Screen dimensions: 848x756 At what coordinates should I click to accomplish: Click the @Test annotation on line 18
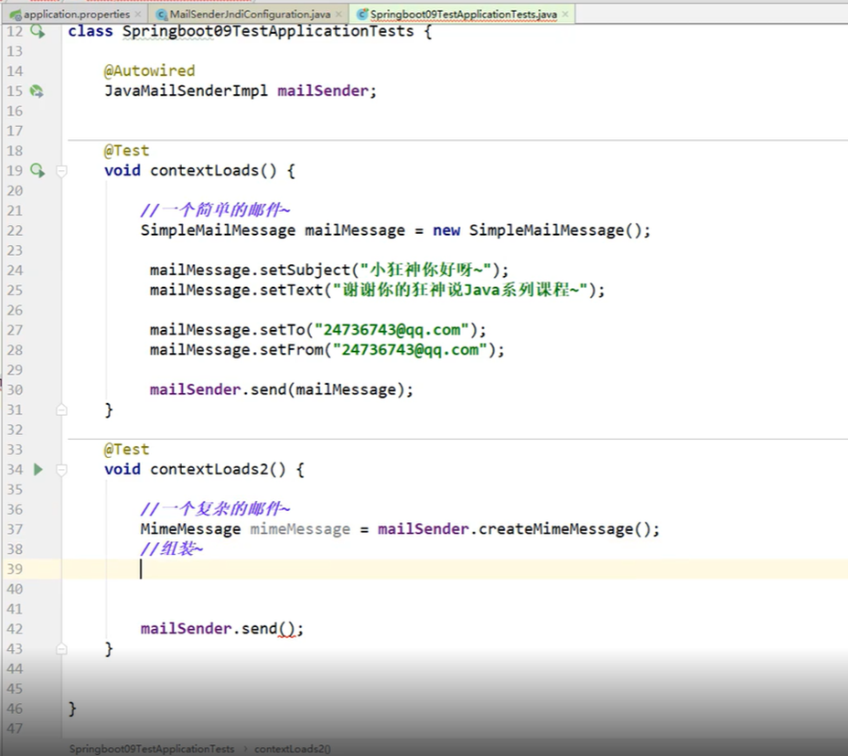126,151
